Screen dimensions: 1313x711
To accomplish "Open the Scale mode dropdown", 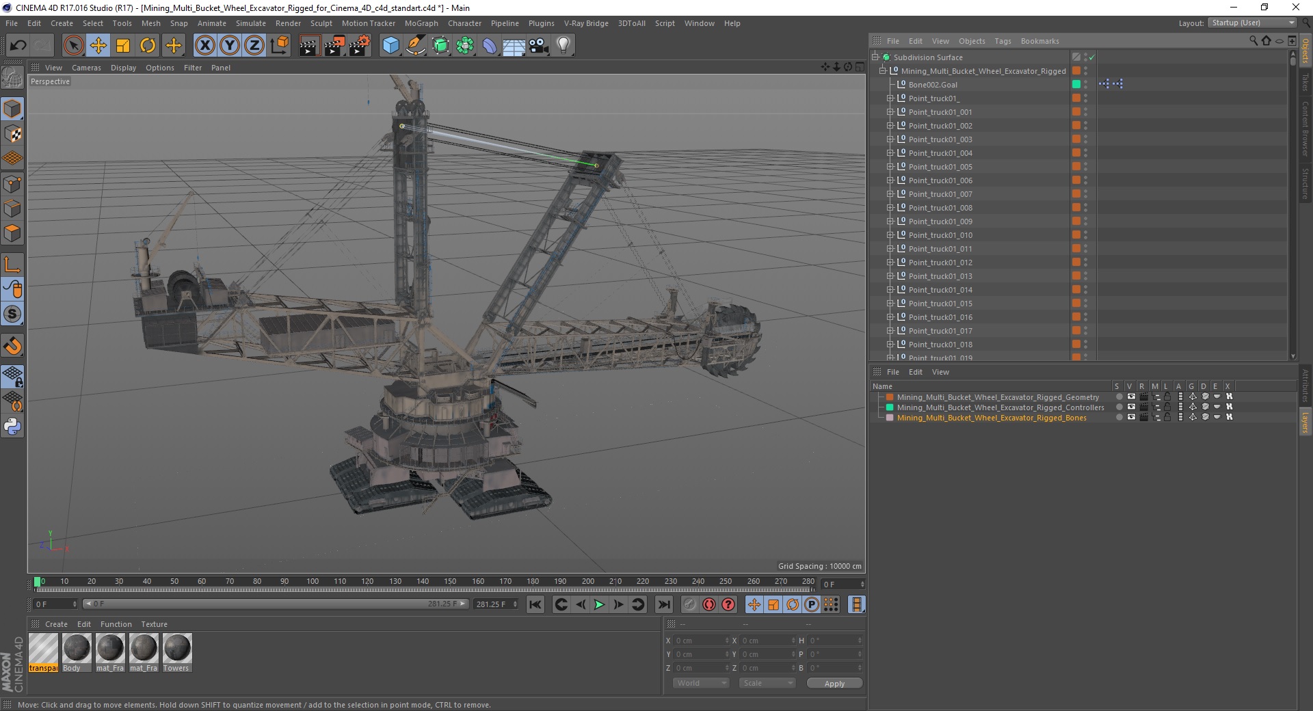I will click(x=767, y=683).
